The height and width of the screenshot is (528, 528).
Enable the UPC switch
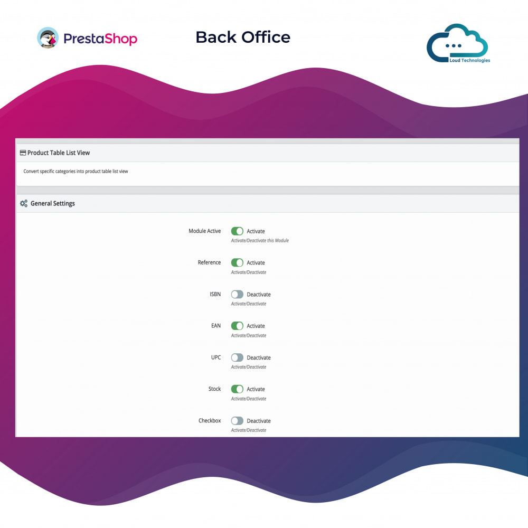(237, 357)
